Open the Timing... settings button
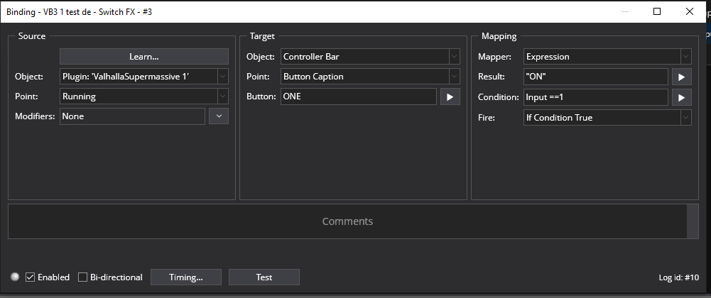The width and height of the screenshot is (711, 298). point(185,277)
